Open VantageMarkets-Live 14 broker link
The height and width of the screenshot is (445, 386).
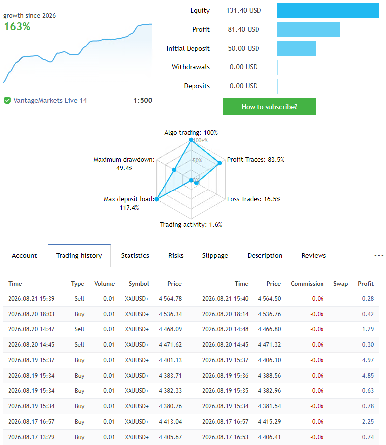(x=50, y=100)
